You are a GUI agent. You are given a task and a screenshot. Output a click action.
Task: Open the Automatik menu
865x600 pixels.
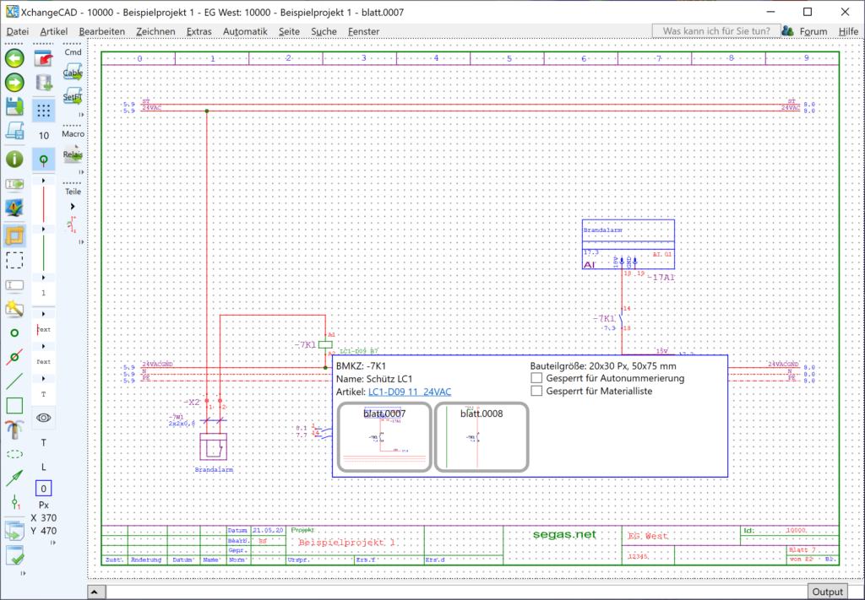(245, 31)
